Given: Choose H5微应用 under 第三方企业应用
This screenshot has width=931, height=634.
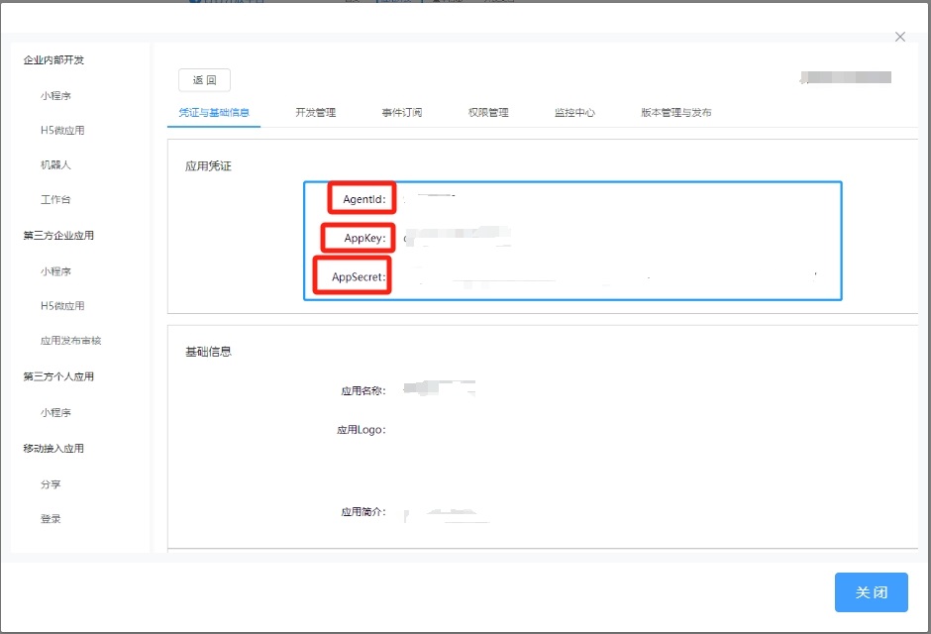Looking at the screenshot, I should click(62, 306).
